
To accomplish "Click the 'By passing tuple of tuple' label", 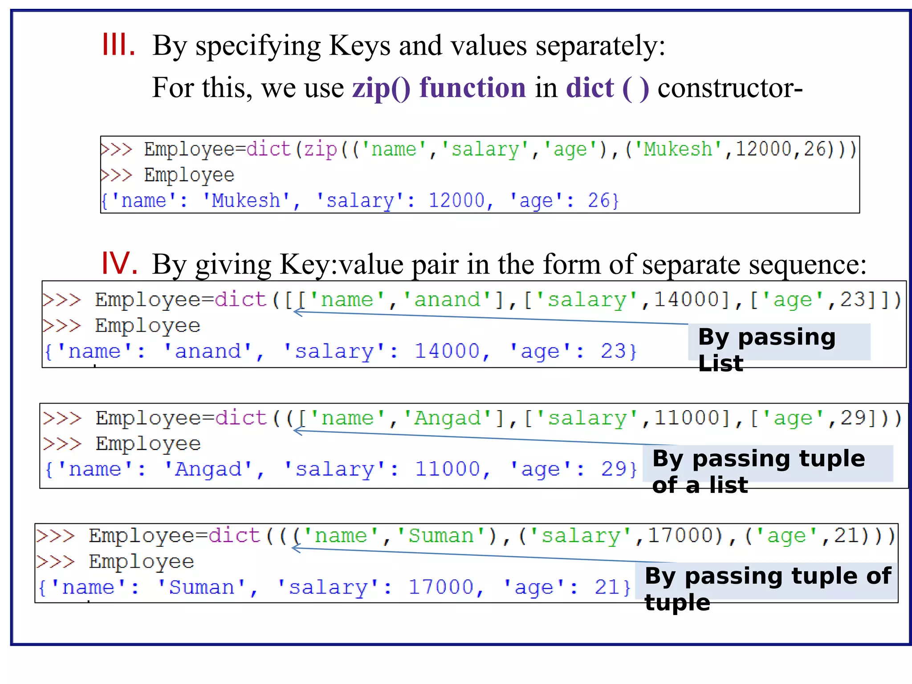I will pyautogui.click(x=767, y=588).
